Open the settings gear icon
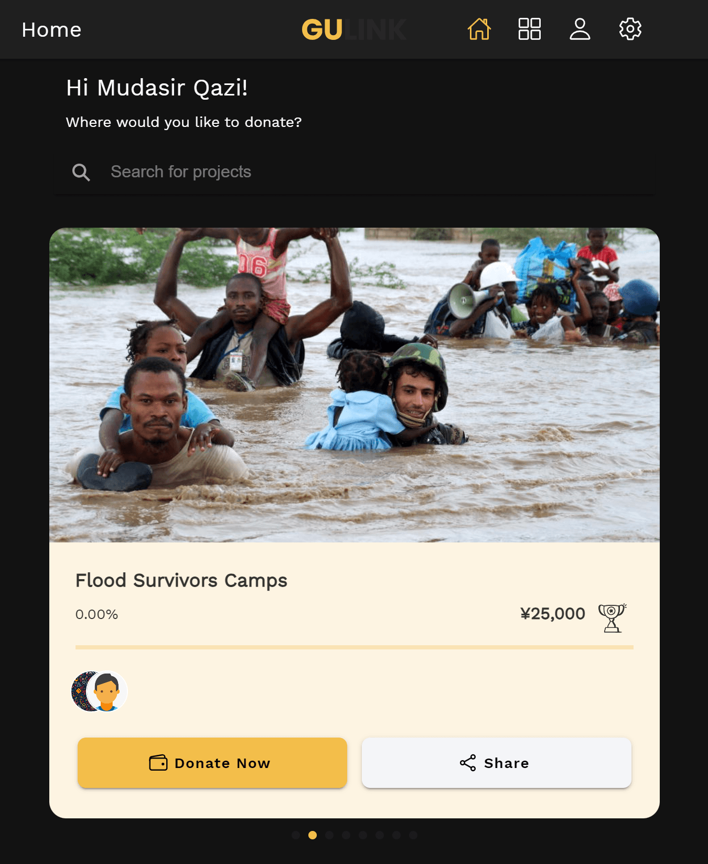Screen dimensions: 708x864 (630, 29)
